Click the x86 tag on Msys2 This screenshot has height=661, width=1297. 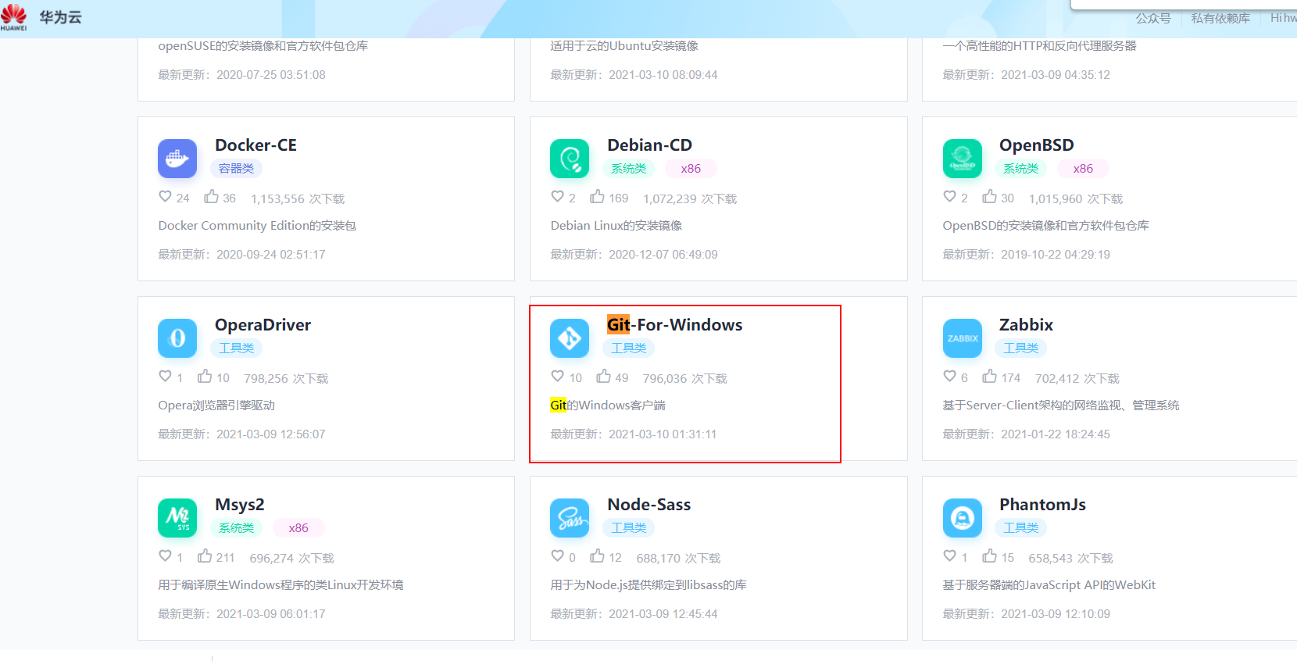point(298,528)
